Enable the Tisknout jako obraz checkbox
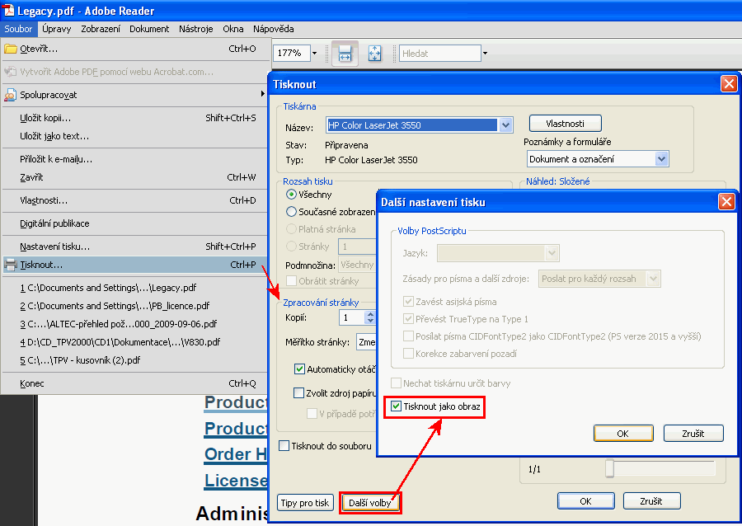742x526 pixels. tap(396, 406)
